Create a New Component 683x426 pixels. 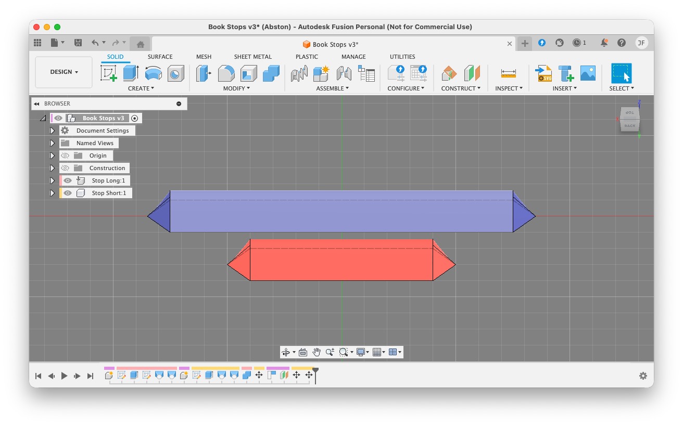pyautogui.click(x=321, y=73)
